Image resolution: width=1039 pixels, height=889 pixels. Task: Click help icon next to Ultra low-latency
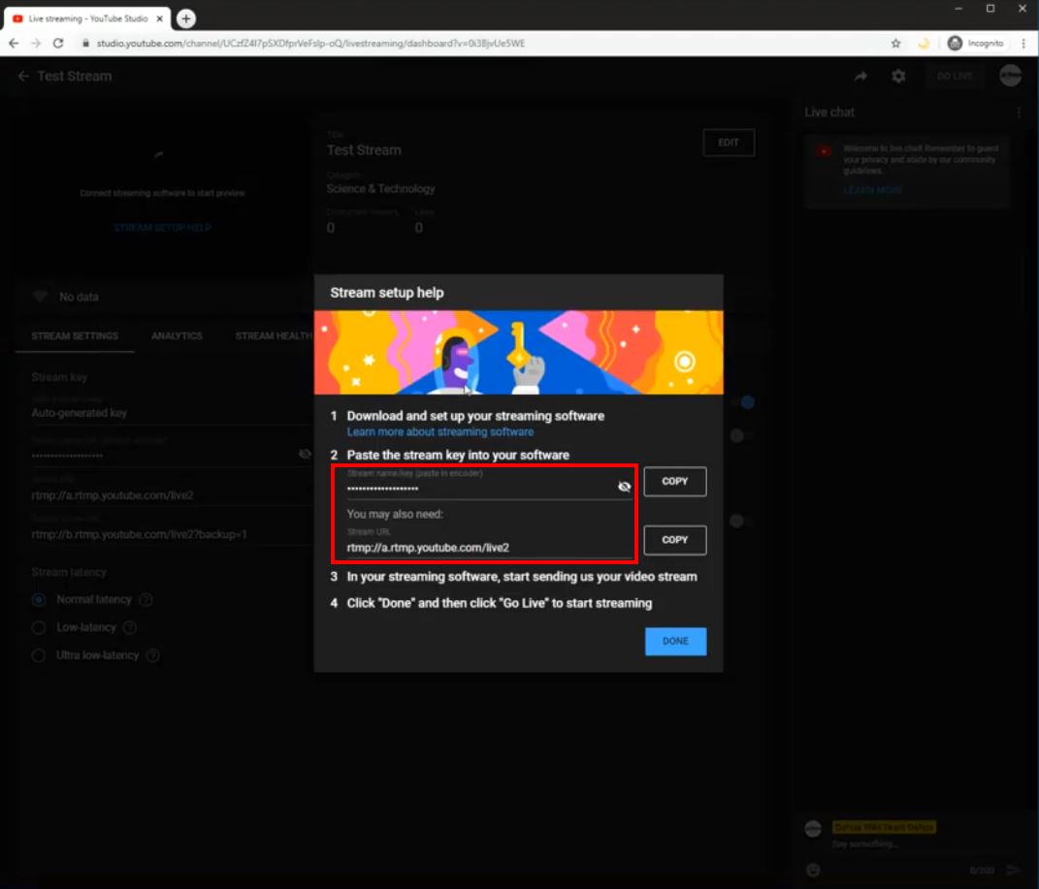tap(152, 655)
